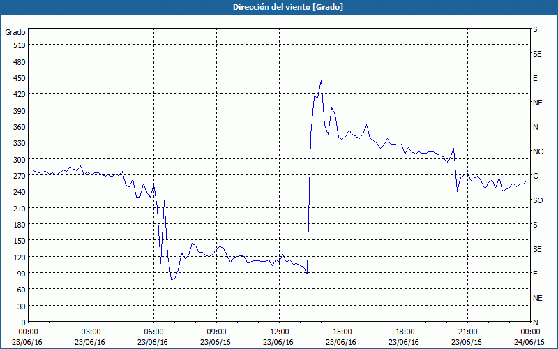Click the 450 degree axis label
558x349 pixels.
pyautogui.click(x=20, y=78)
